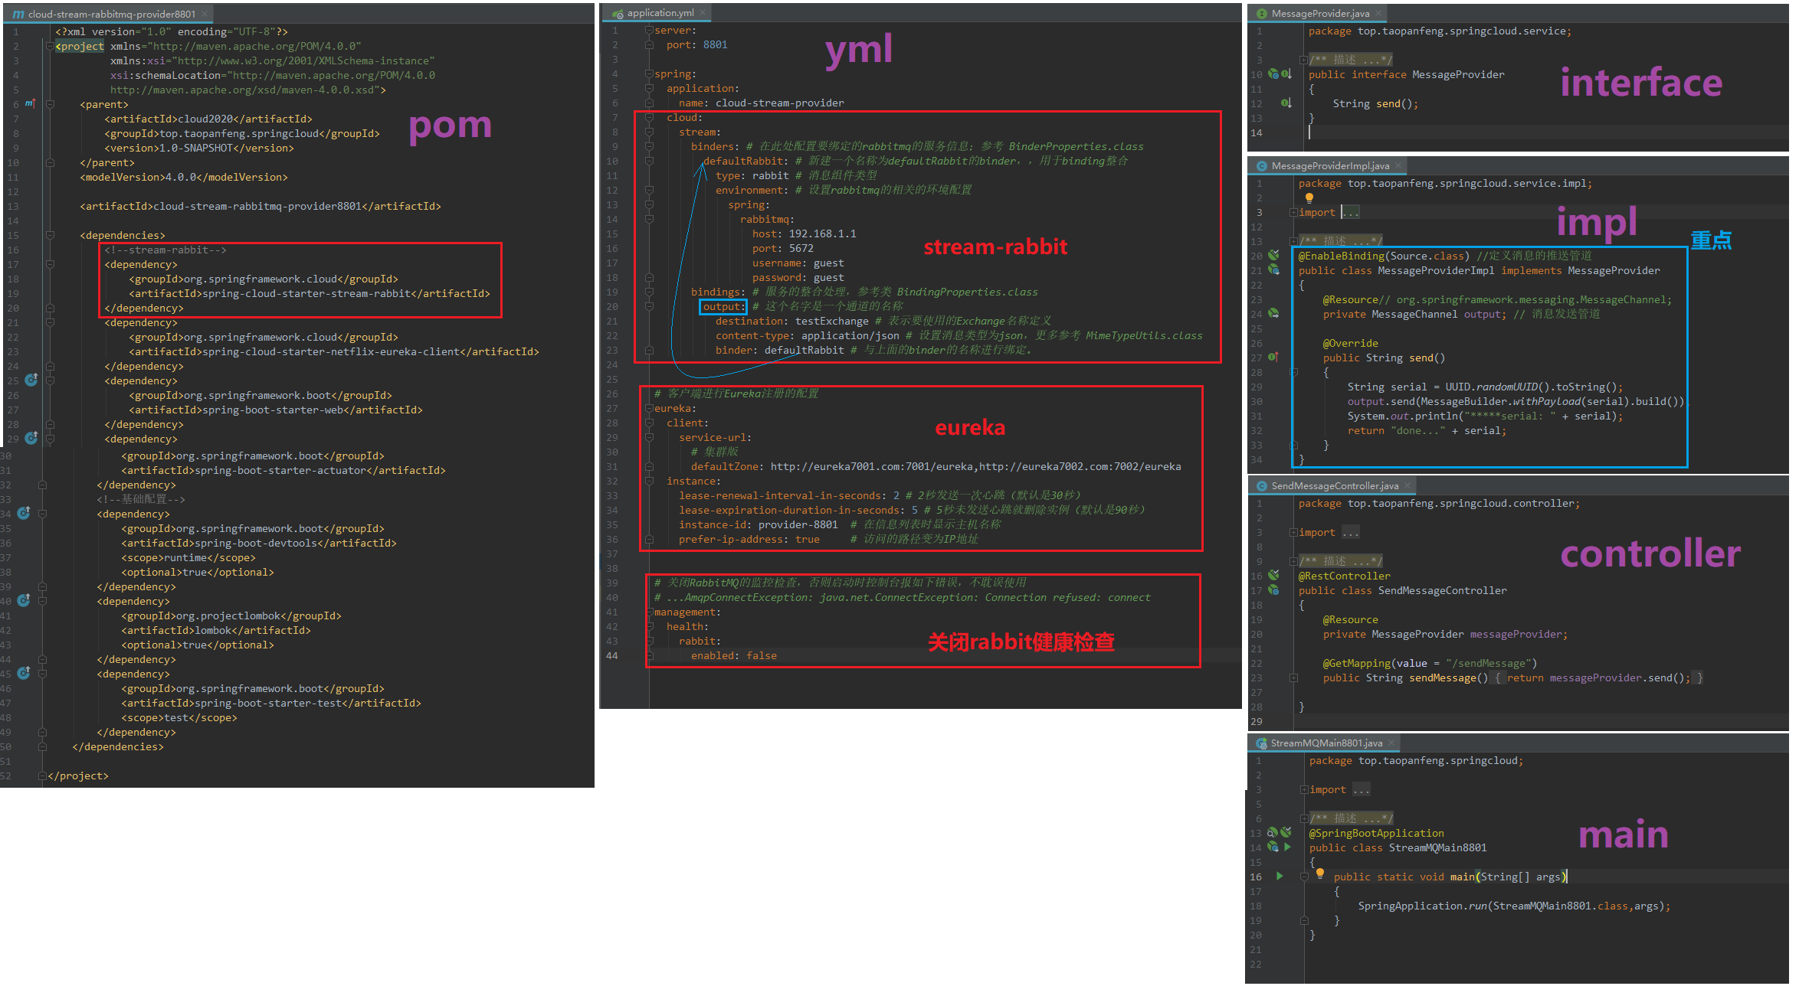This screenshot has height=986, width=1799.
Task: Collapse the management: section fold in application.yml
Action: 649,612
